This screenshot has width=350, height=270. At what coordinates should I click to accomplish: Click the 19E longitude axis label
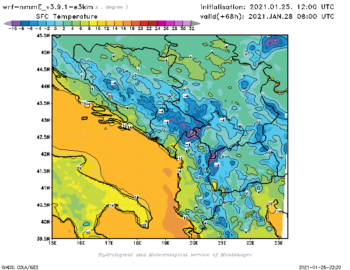[x=165, y=243]
